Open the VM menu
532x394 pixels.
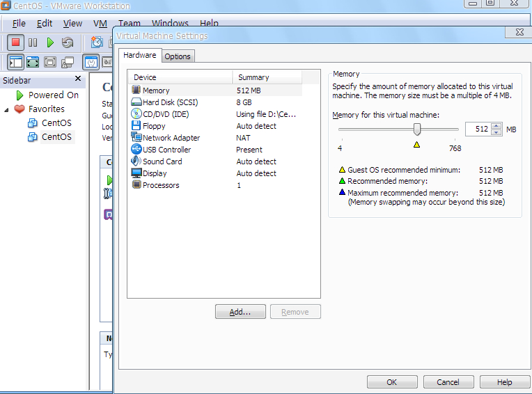tap(100, 24)
